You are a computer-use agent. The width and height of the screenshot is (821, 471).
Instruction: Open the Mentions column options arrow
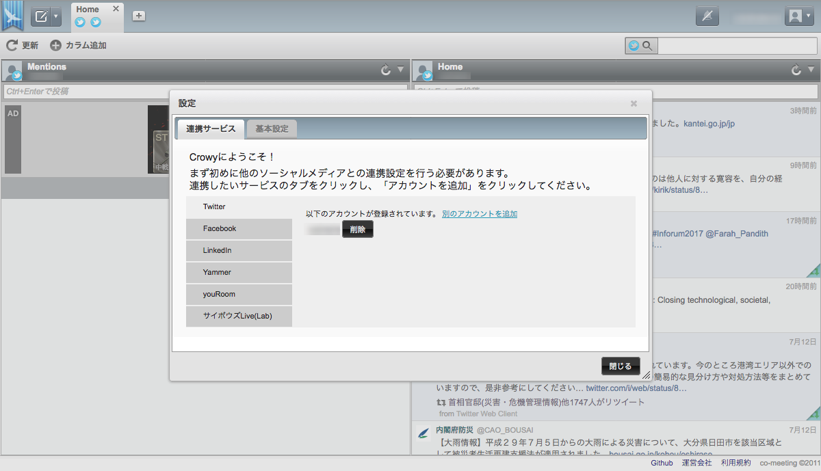(401, 70)
